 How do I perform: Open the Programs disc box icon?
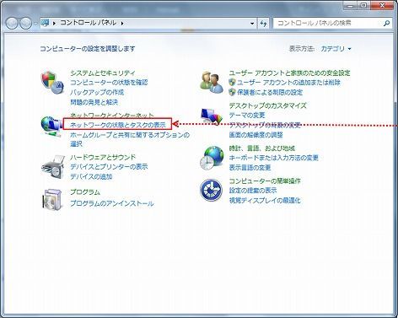(x=52, y=199)
